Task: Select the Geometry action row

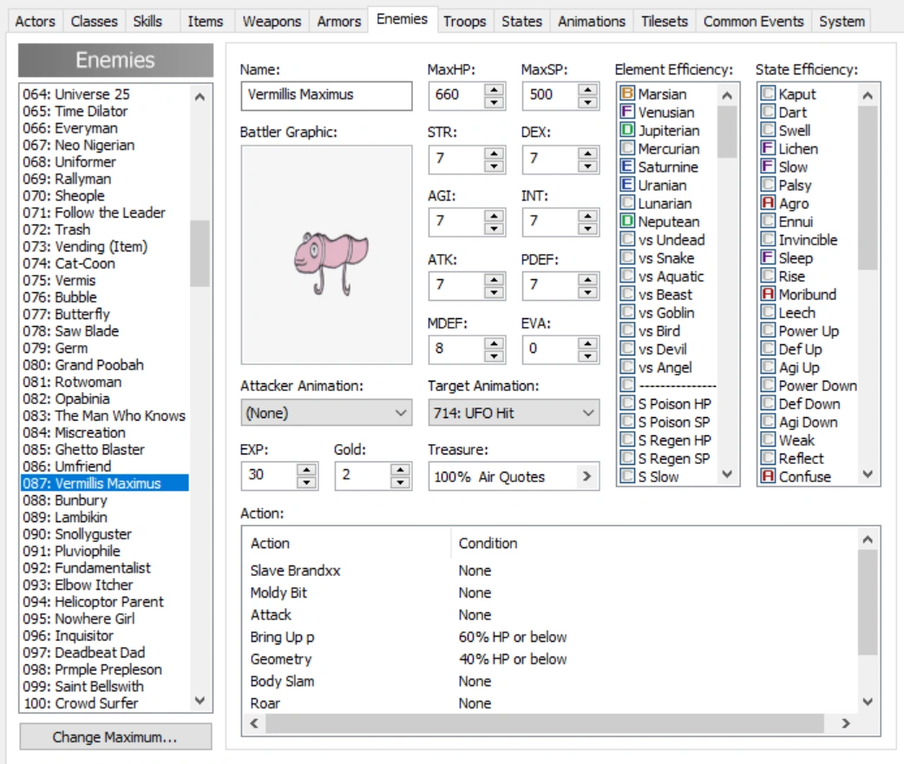Action: point(551,659)
